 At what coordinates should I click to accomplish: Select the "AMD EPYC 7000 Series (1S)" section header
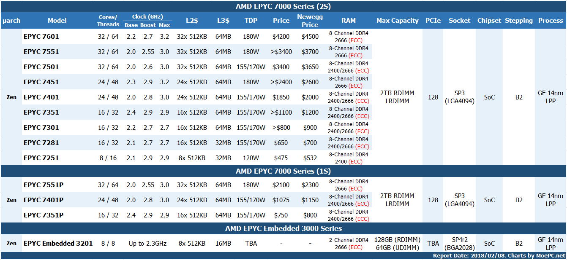coord(283,171)
